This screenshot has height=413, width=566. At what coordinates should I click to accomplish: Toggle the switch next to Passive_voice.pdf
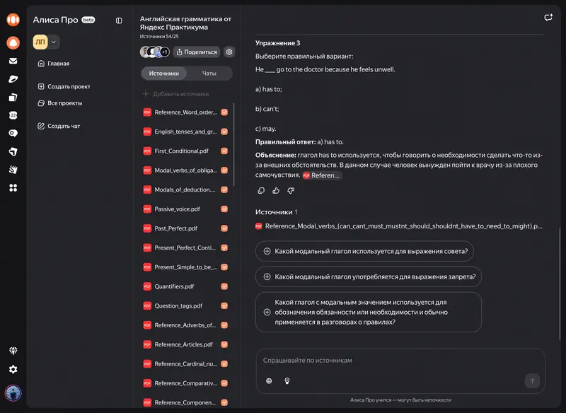coord(225,209)
